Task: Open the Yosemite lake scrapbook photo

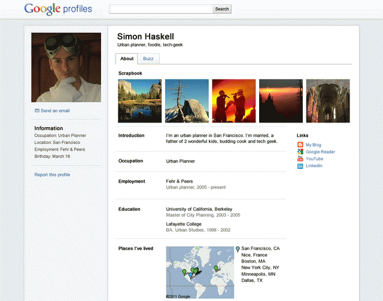Action: tap(140, 101)
